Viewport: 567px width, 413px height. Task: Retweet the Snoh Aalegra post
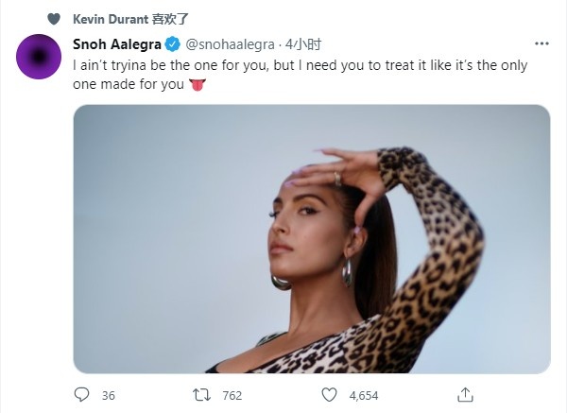(x=200, y=394)
